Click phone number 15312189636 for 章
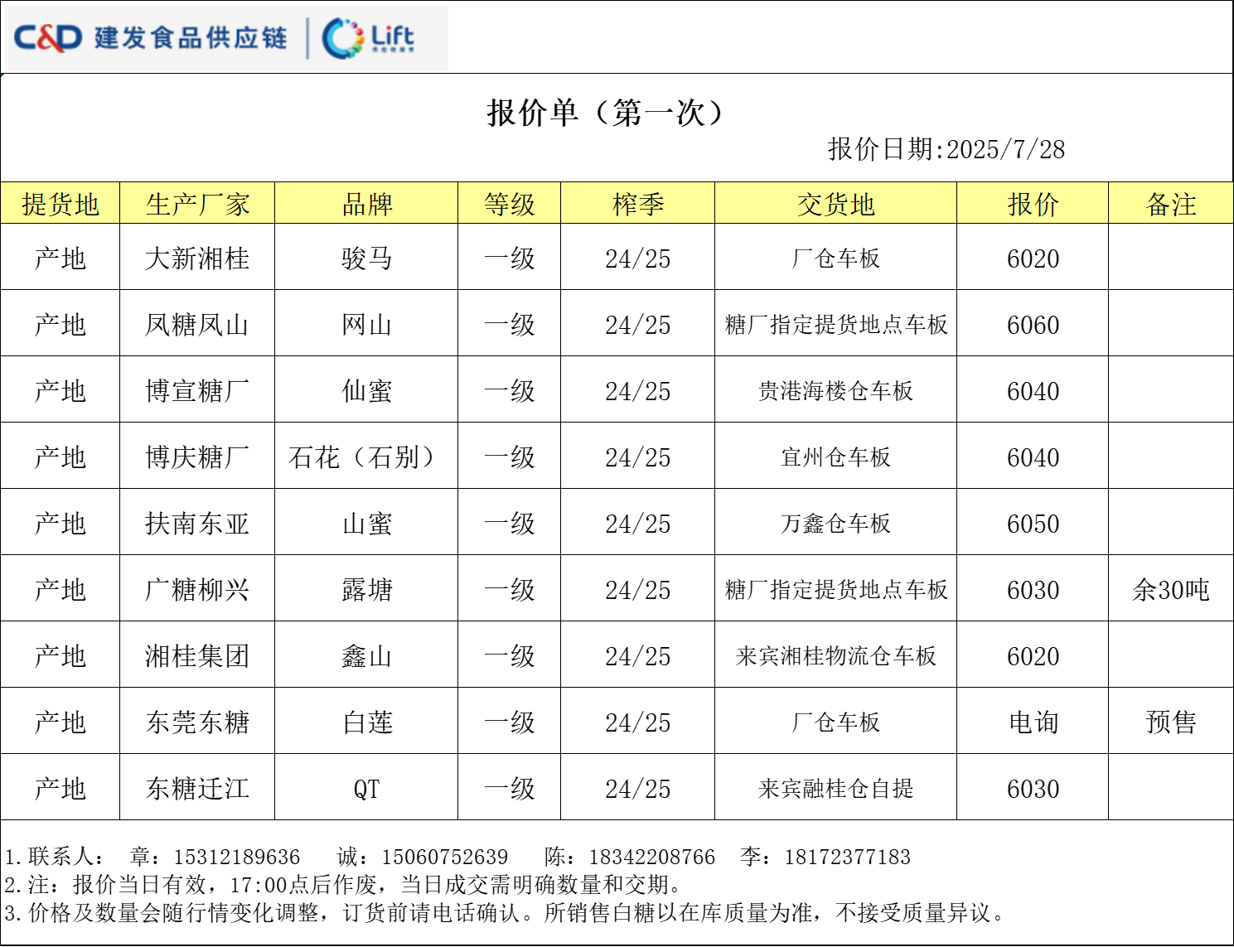Screen dimensions: 1234x947 (236, 857)
